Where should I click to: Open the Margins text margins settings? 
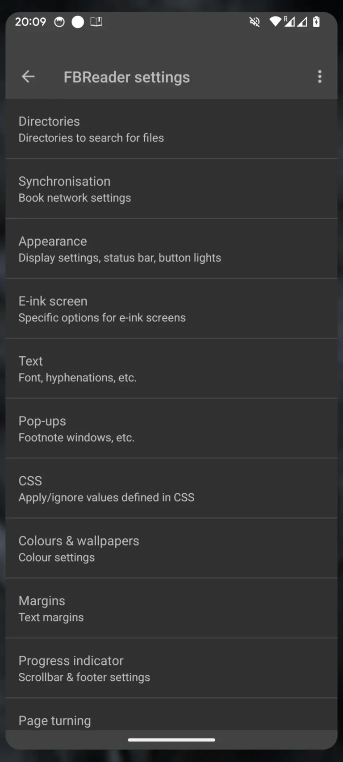pos(171,608)
